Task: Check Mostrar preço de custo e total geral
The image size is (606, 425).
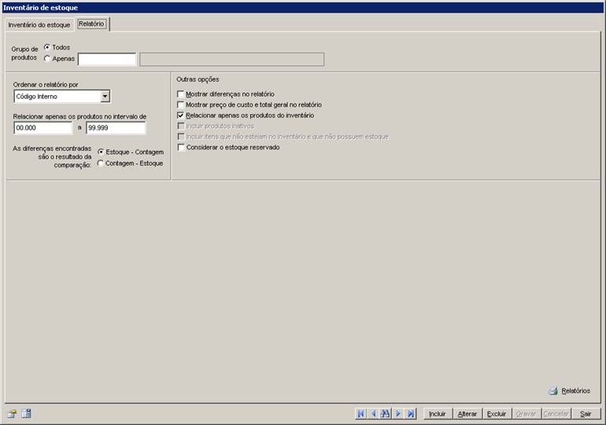Action: click(x=180, y=104)
